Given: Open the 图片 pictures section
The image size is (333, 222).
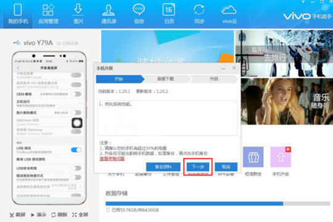Looking at the screenshot, I should coord(78,14).
